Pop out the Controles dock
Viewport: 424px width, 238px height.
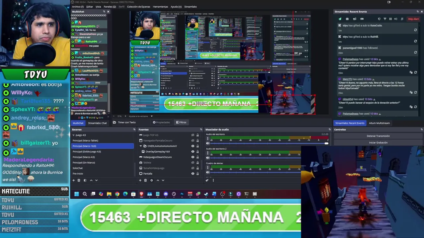(x=421, y=130)
